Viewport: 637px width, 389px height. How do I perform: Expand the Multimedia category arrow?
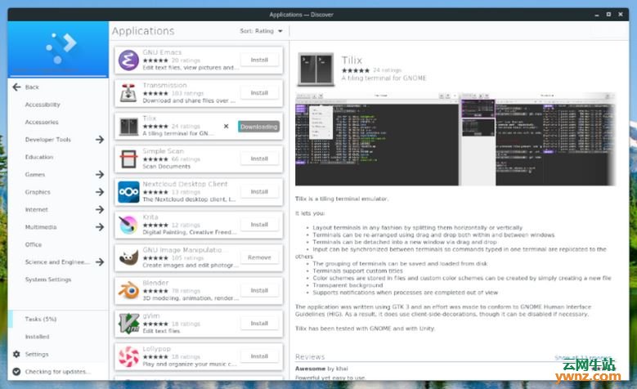pos(100,226)
